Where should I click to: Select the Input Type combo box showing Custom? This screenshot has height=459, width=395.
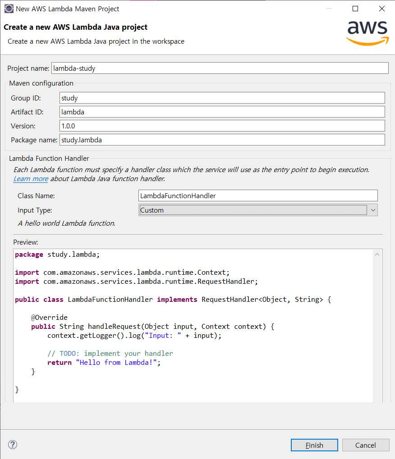(x=258, y=210)
